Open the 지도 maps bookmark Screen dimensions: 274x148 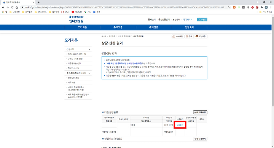coord(88,12)
